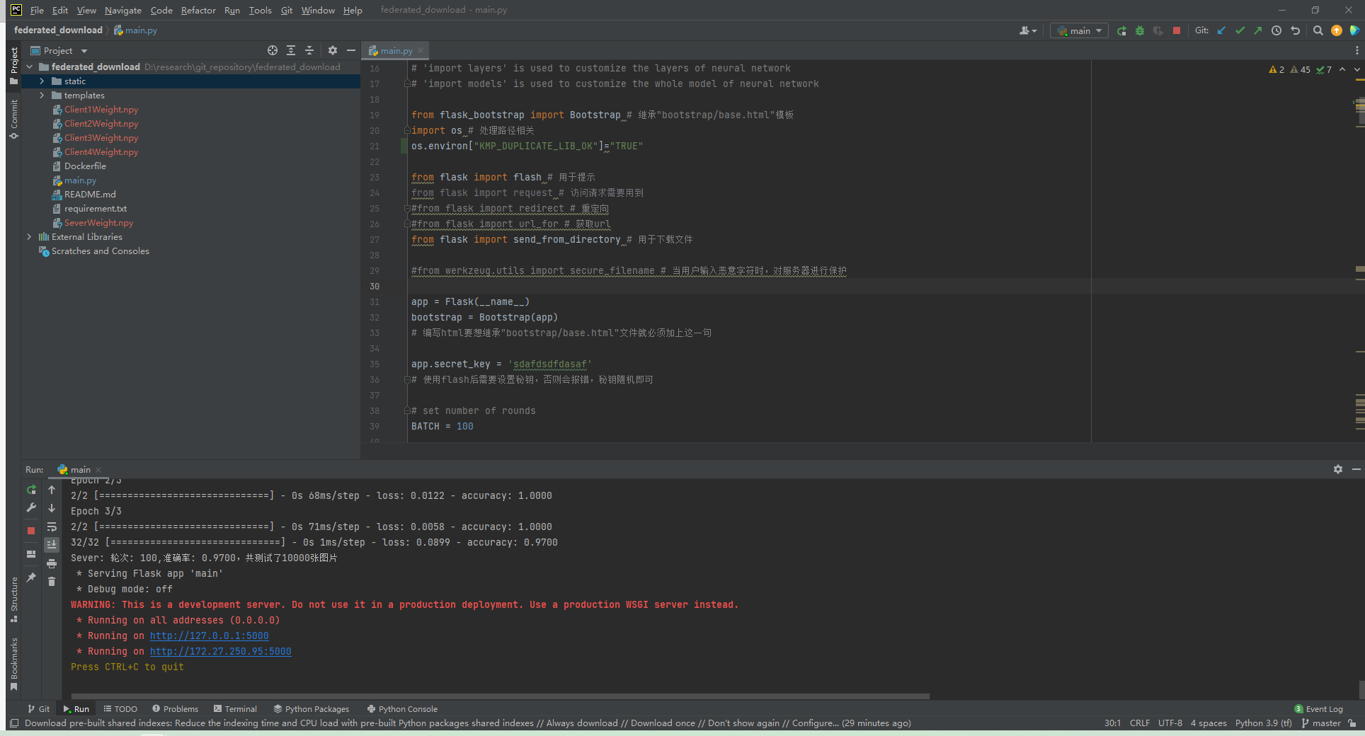Open README.md in project tree
This screenshot has height=736, width=1365.
[90, 195]
